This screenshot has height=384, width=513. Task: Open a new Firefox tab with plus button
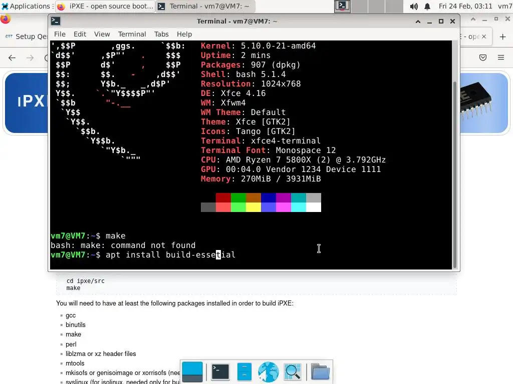(x=503, y=37)
